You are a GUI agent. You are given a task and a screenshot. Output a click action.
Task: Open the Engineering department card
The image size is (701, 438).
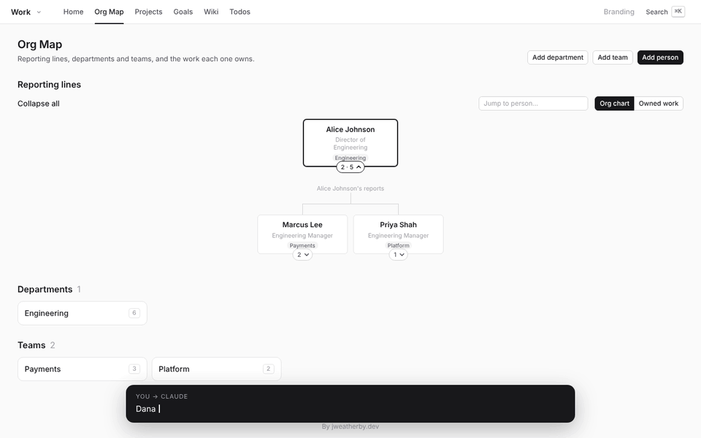point(83,313)
